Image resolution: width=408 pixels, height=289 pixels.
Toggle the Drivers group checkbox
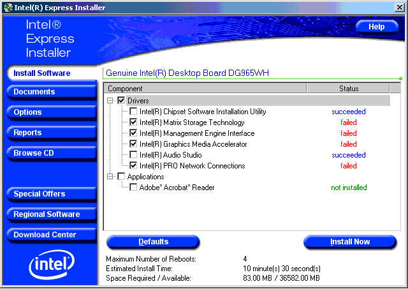121,101
